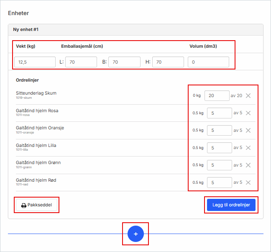Edit quantity for Galtåtind hjelm Lilla
This screenshot has height=252, width=271.
[x=219, y=148]
